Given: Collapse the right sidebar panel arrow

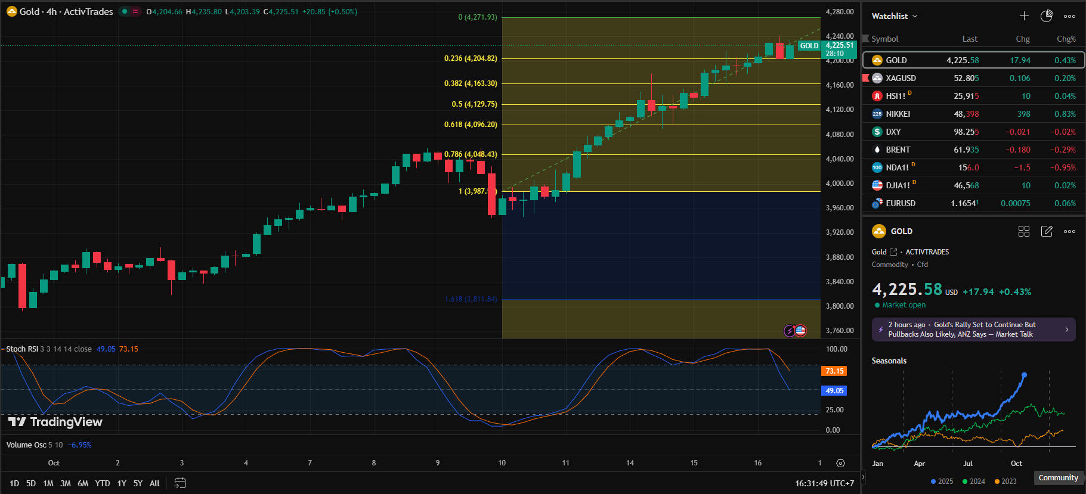Looking at the screenshot, I should tap(862, 477).
